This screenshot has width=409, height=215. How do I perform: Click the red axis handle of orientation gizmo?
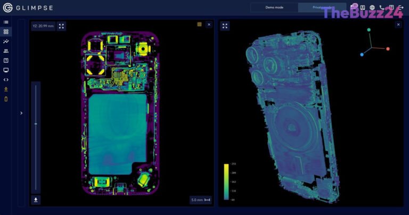click(x=388, y=49)
